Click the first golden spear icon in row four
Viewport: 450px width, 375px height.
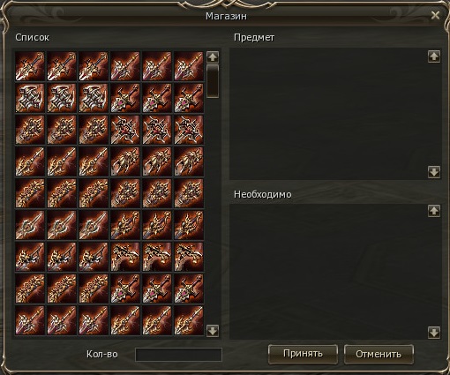click(x=30, y=161)
